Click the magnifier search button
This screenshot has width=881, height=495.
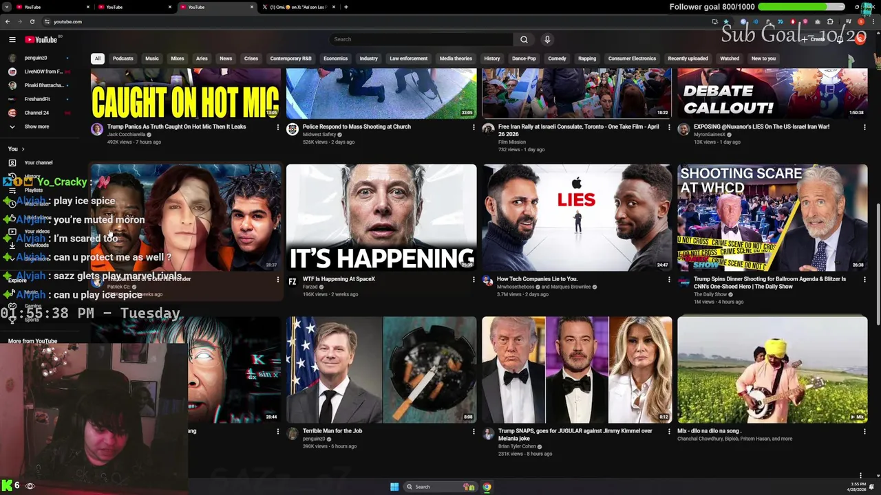[x=524, y=39]
